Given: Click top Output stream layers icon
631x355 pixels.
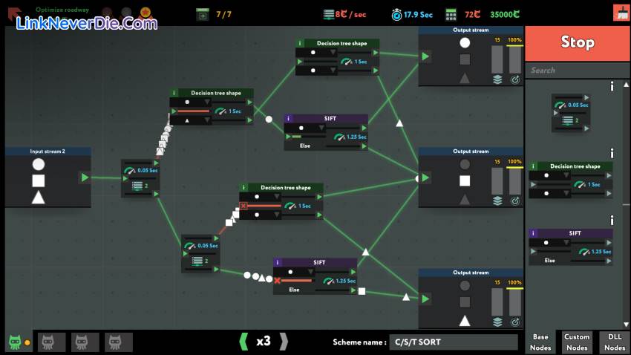Looking at the screenshot, I should [497, 79].
